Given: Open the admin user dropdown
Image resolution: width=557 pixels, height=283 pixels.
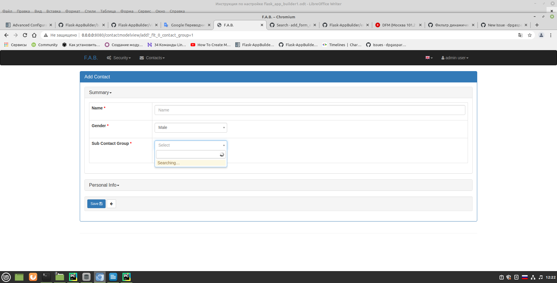Looking at the screenshot, I should point(455,58).
